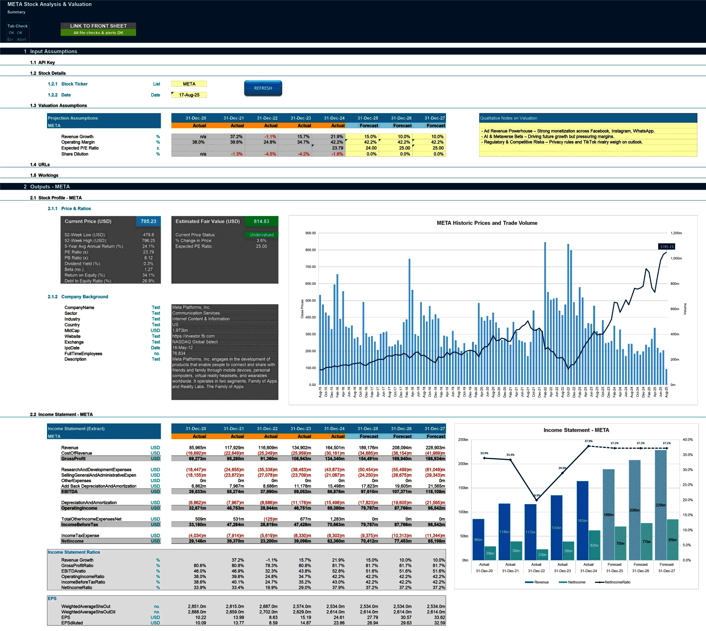Click the NetIncomeRatio legend entry

point(613,582)
